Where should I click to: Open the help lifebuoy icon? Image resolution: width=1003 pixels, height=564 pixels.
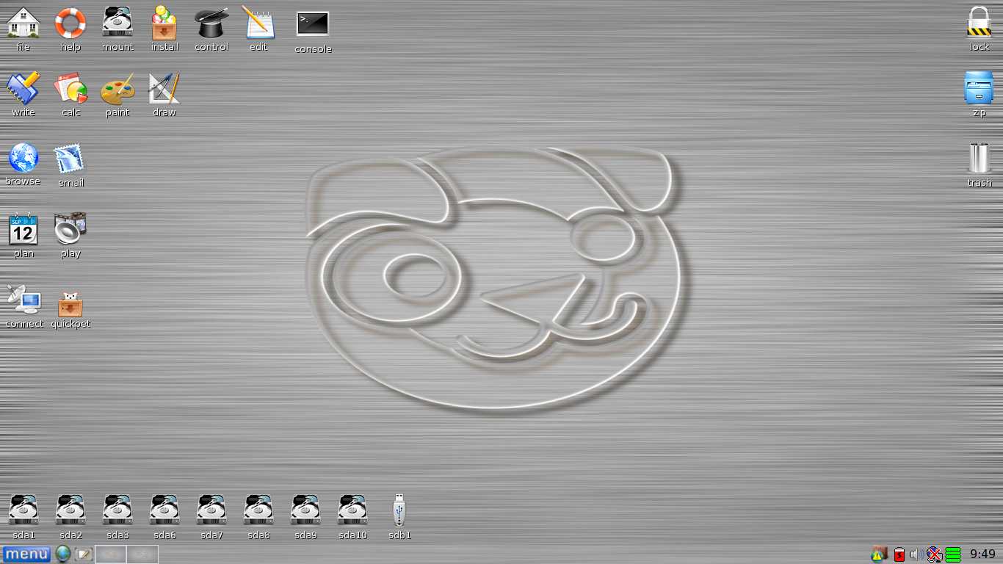point(70,23)
